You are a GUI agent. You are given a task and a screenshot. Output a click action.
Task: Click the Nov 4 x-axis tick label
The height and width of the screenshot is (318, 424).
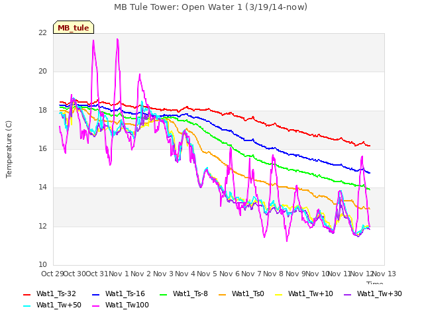click(185, 274)
